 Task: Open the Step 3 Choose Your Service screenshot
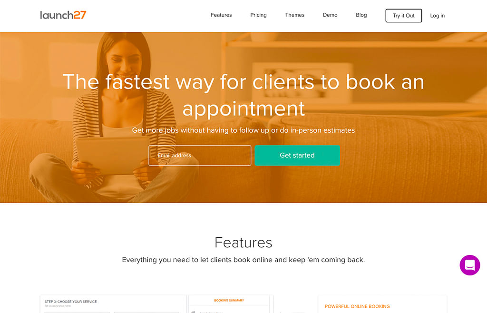coord(113,304)
